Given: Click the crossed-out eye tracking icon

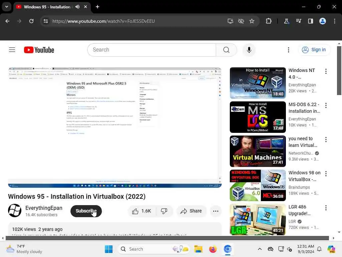Looking at the screenshot, I should coord(241,21).
